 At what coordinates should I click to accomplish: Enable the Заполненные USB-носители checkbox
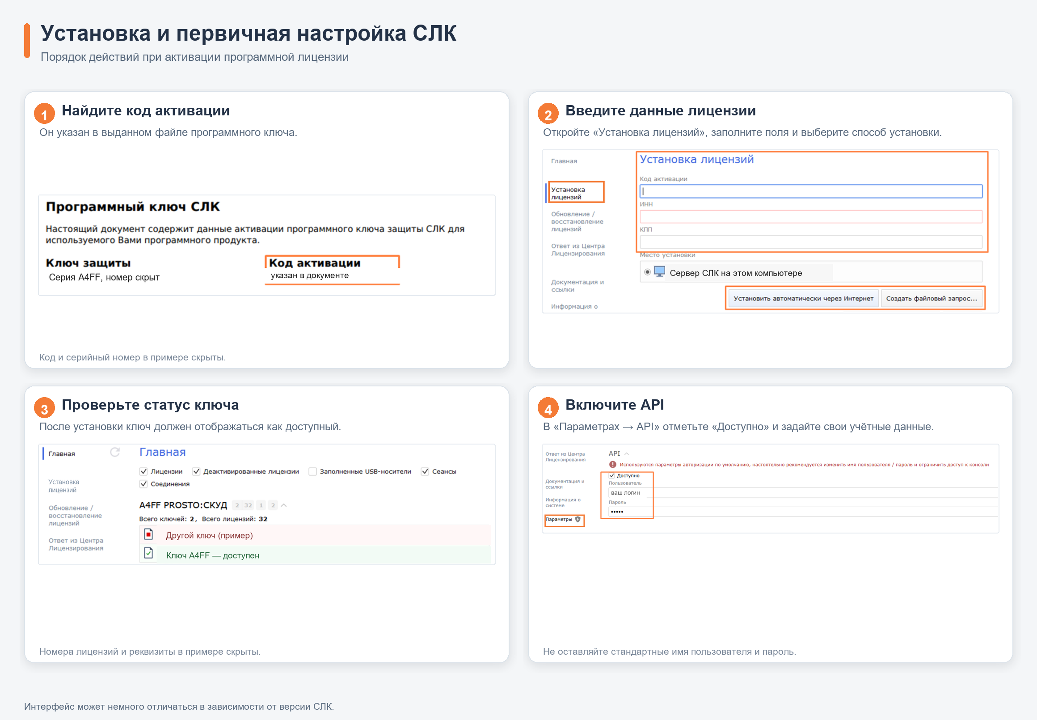click(312, 471)
